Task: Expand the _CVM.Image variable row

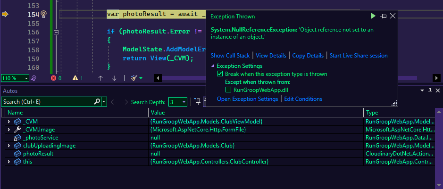Action: coord(9,130)
